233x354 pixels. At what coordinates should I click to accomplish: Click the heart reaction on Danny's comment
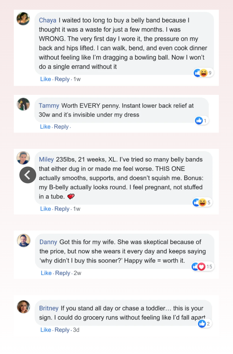tap(201, 267)
